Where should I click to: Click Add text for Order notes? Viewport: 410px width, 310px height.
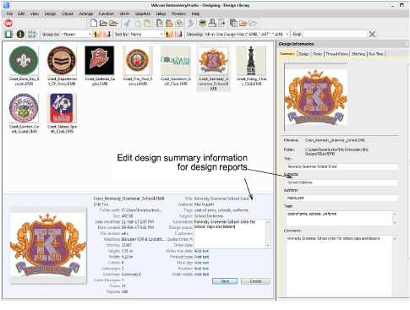pos(201,275)
